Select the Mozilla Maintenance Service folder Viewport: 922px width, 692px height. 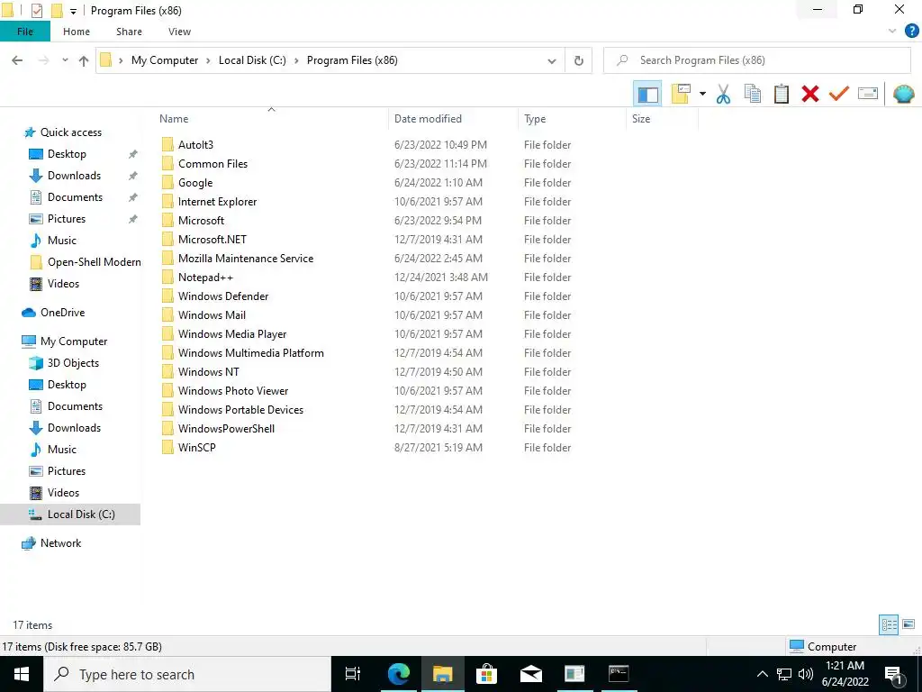(246, 259)
